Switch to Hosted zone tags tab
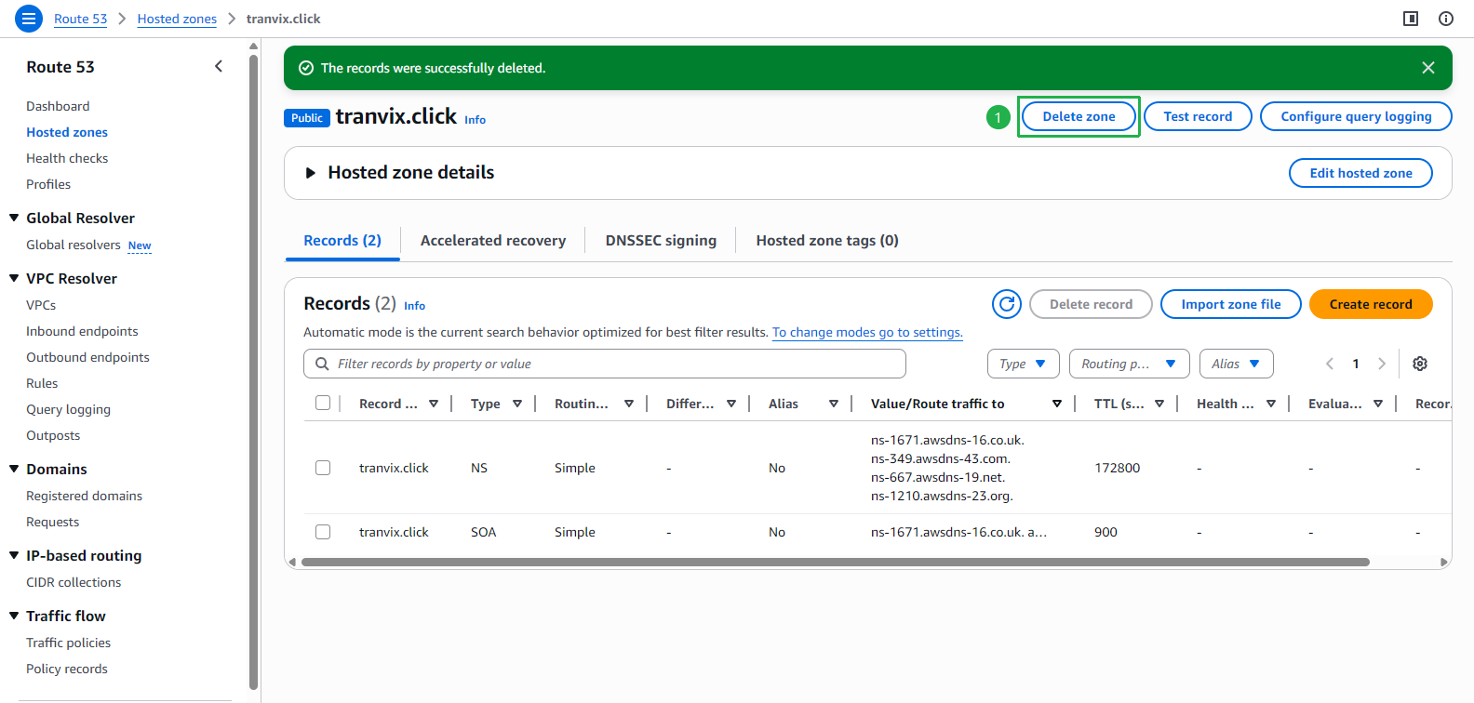The height and width of the screenshot is (703, 1474). click(x=827, y=240)
